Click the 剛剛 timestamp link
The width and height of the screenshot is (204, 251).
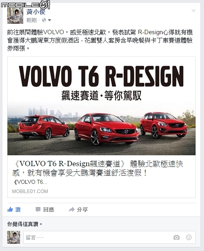pyautogui.click(x=32, y=21)
